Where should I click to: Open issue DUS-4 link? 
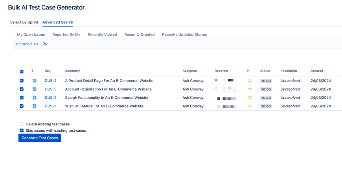coord(51,81)
